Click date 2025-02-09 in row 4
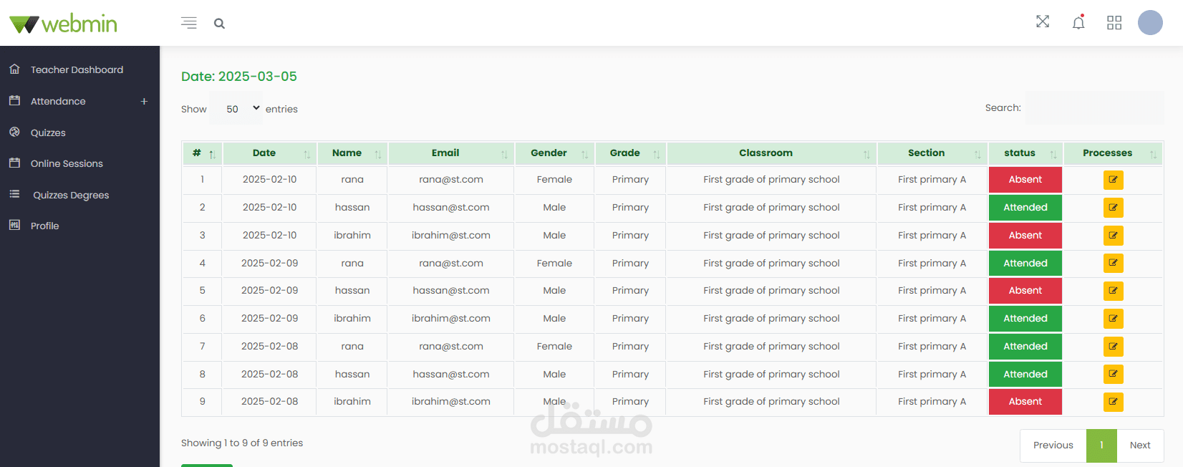 pos(269,263)
